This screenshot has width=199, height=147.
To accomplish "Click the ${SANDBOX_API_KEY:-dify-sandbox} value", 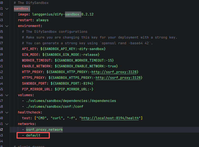I will click(73, 49).
